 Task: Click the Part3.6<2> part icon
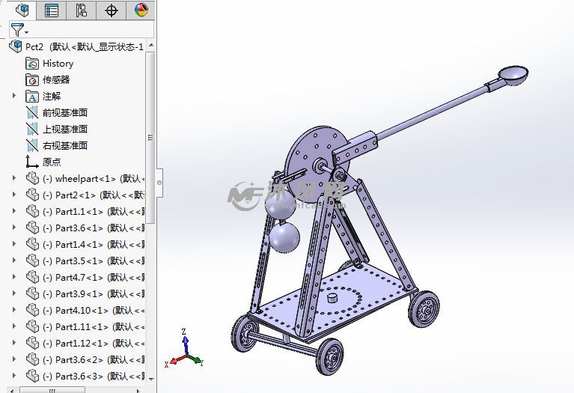(x=33, y=359)
